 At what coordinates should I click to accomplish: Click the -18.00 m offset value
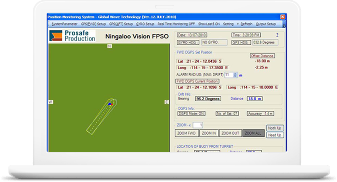pyautogui.click(x=262, y=61)
